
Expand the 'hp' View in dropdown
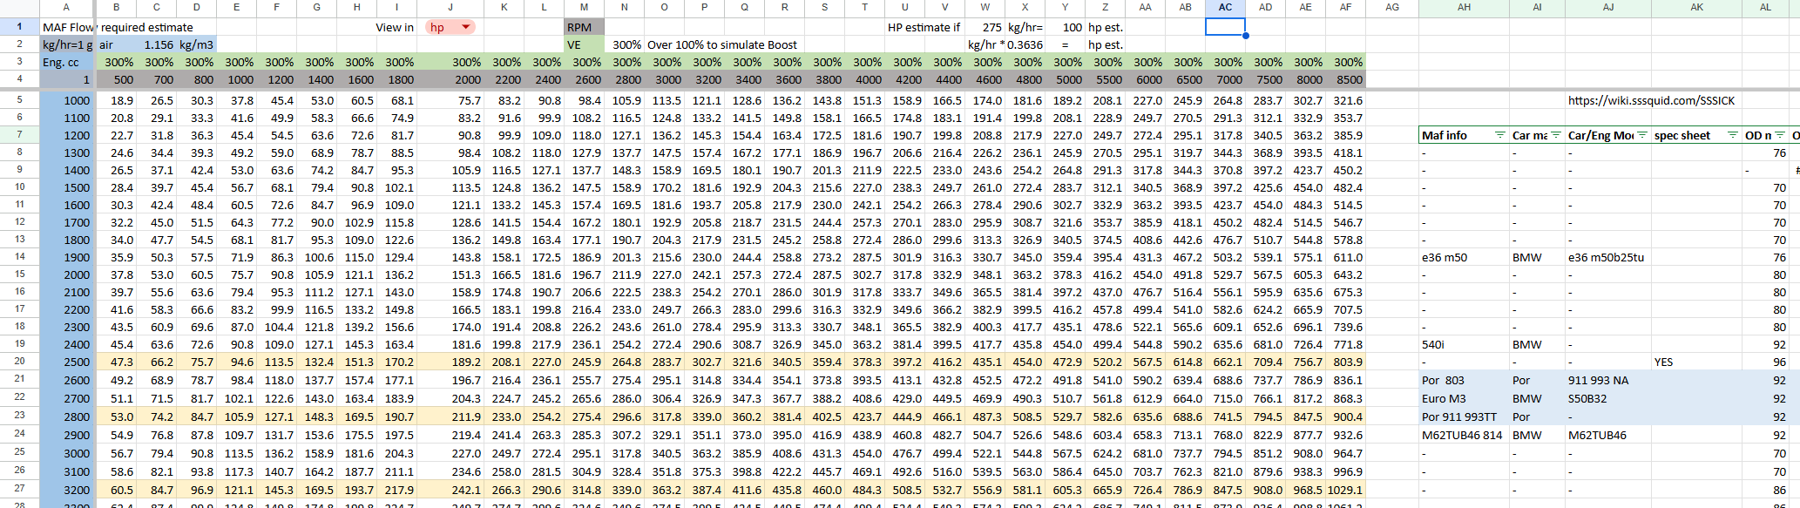tap(466, 27)
